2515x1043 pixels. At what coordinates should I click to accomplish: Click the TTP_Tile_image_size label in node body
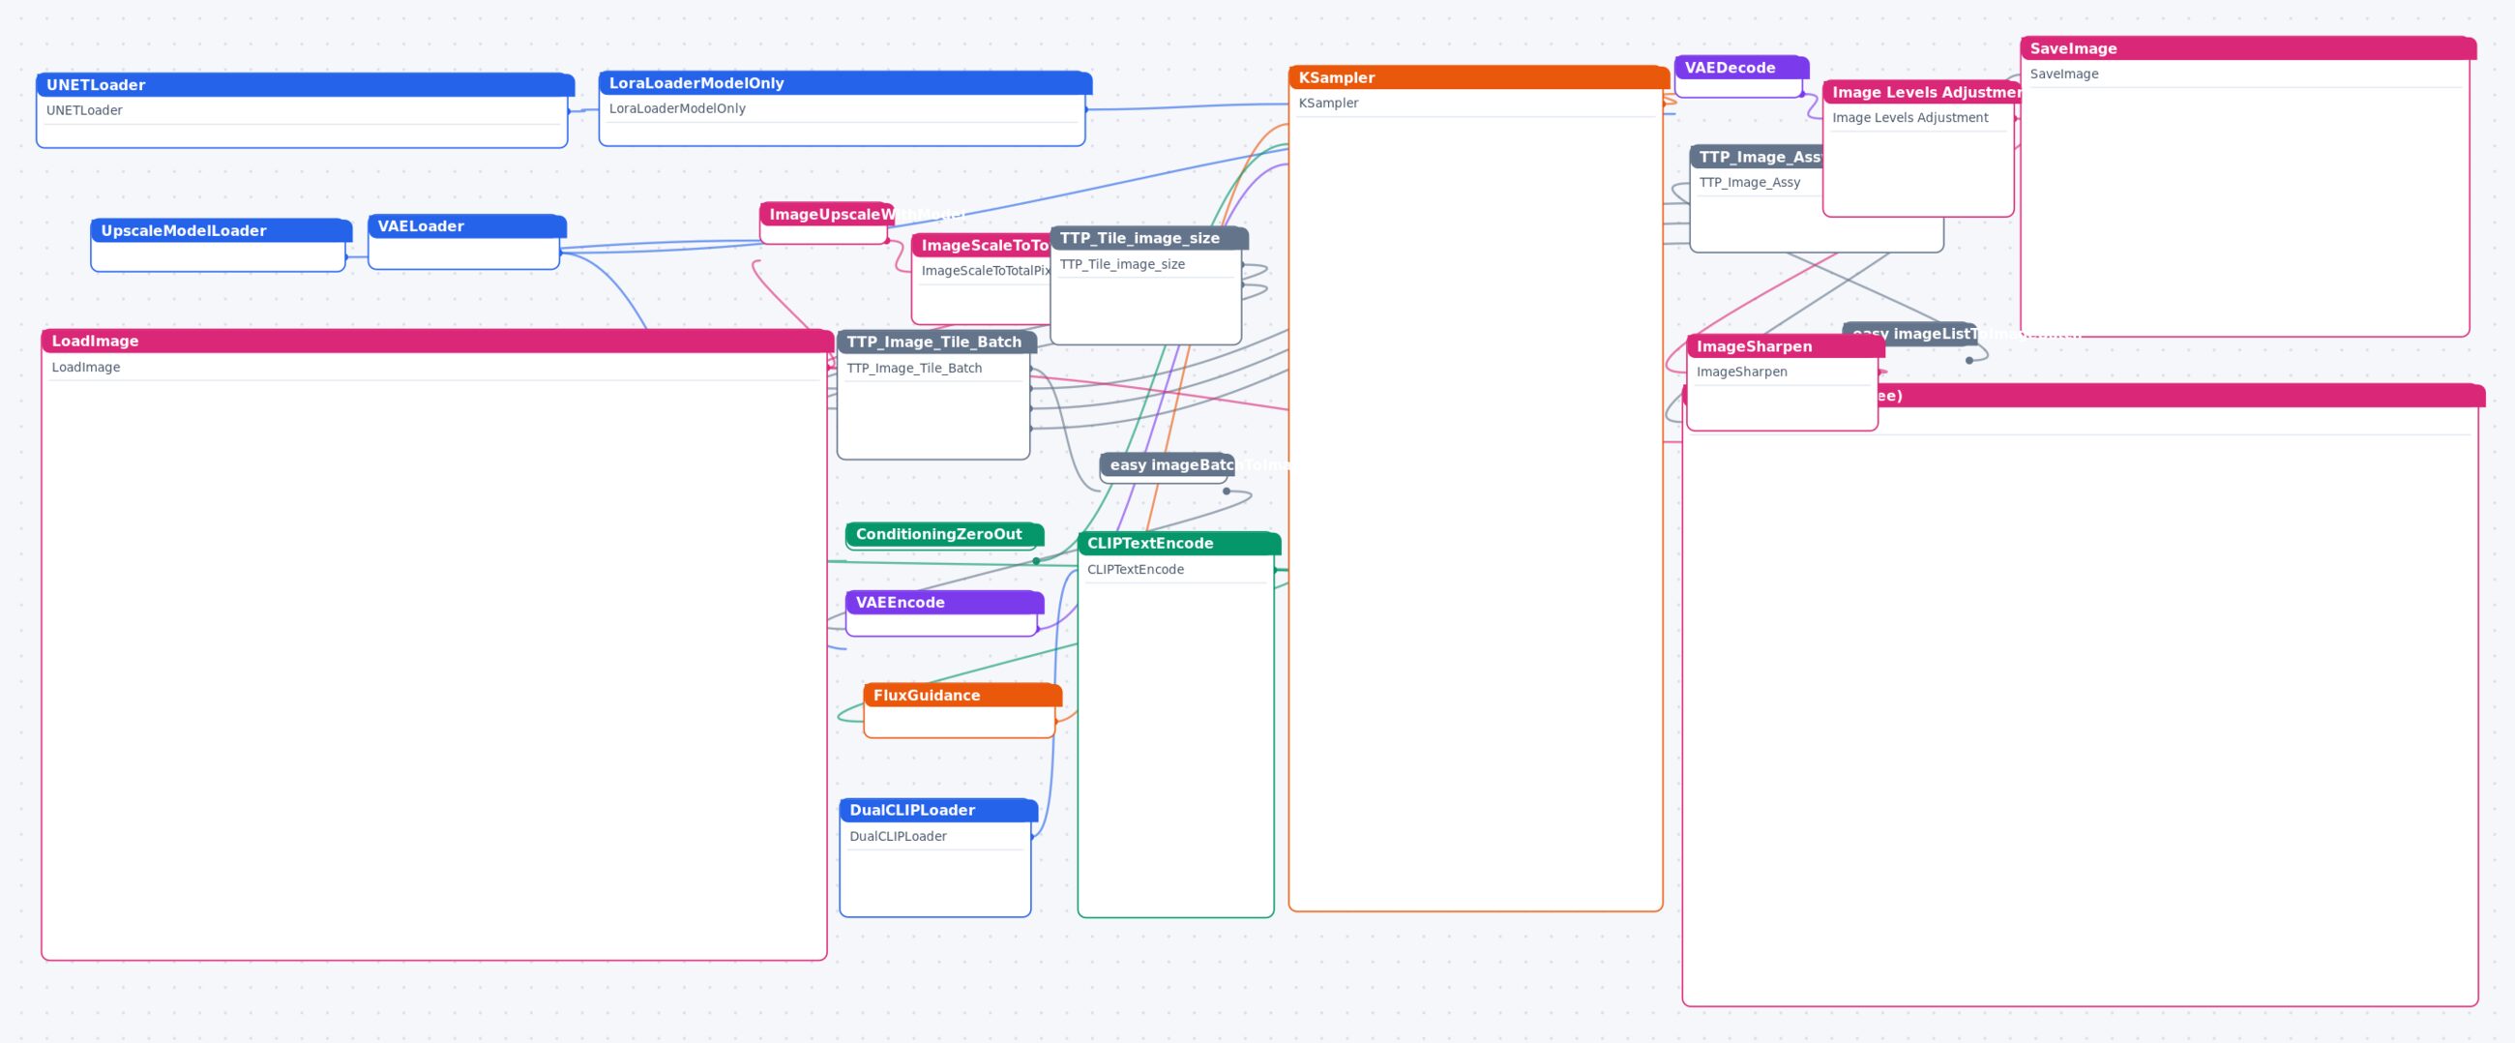click(1122, 264)
